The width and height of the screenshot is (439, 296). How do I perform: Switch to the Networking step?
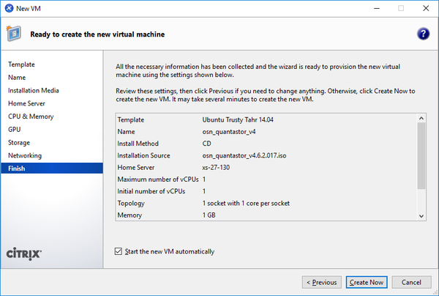click(x=25, y=155)
